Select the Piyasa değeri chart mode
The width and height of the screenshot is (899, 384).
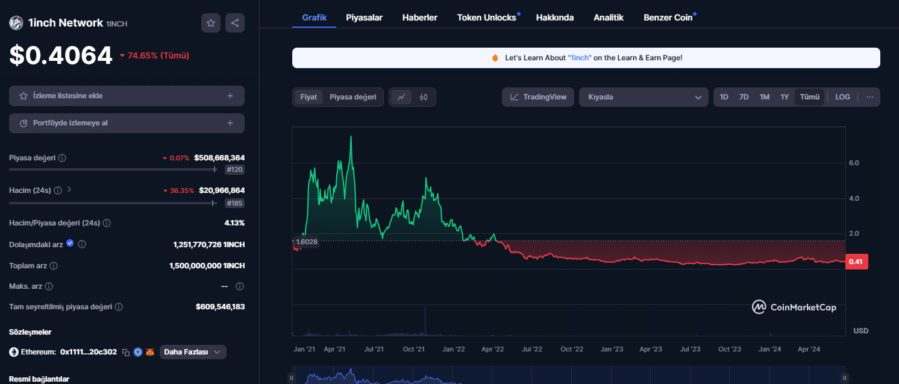coord(353,97)
